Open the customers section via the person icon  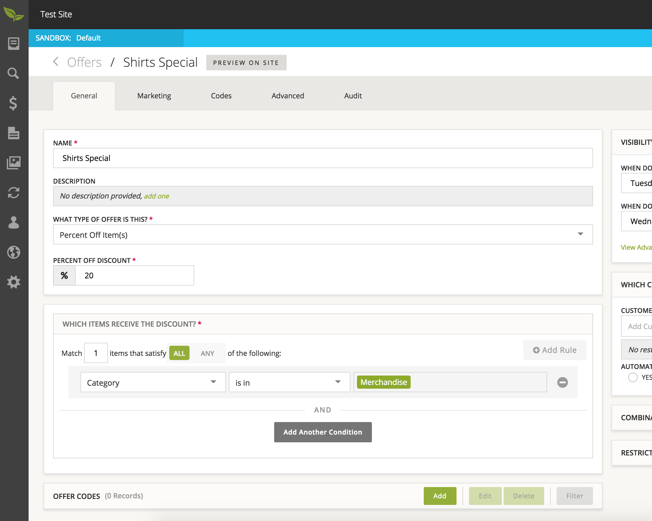(x=14, y=223)
